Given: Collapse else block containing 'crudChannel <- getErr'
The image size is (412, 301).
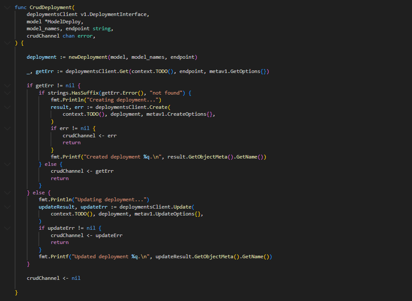Looking at the screenshot, I should (x=7, y=164).
